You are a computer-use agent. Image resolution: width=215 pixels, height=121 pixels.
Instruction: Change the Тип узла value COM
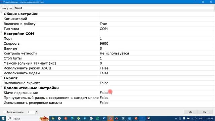(x=157, y=29)
